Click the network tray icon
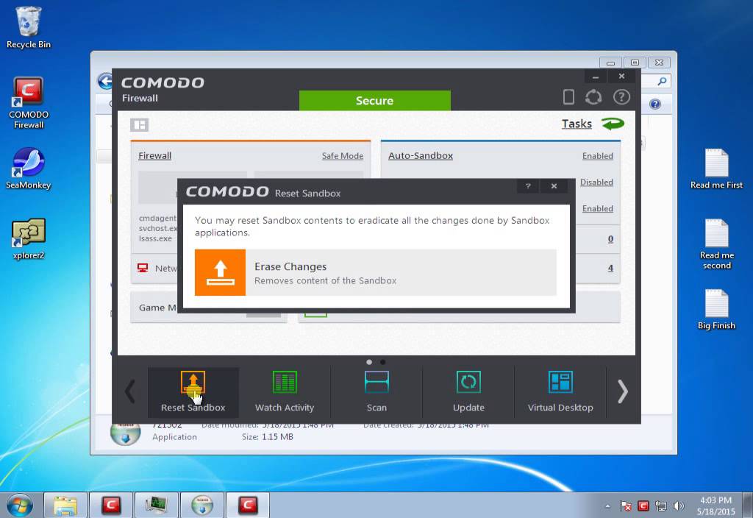 click(661, 506)
